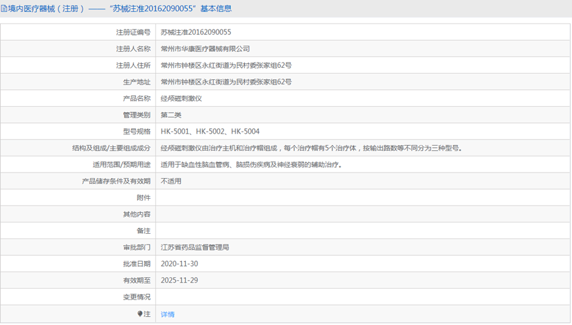Click the 附件 row label
Viewport: 572px width, 325px height.
[x=143, y=197]
